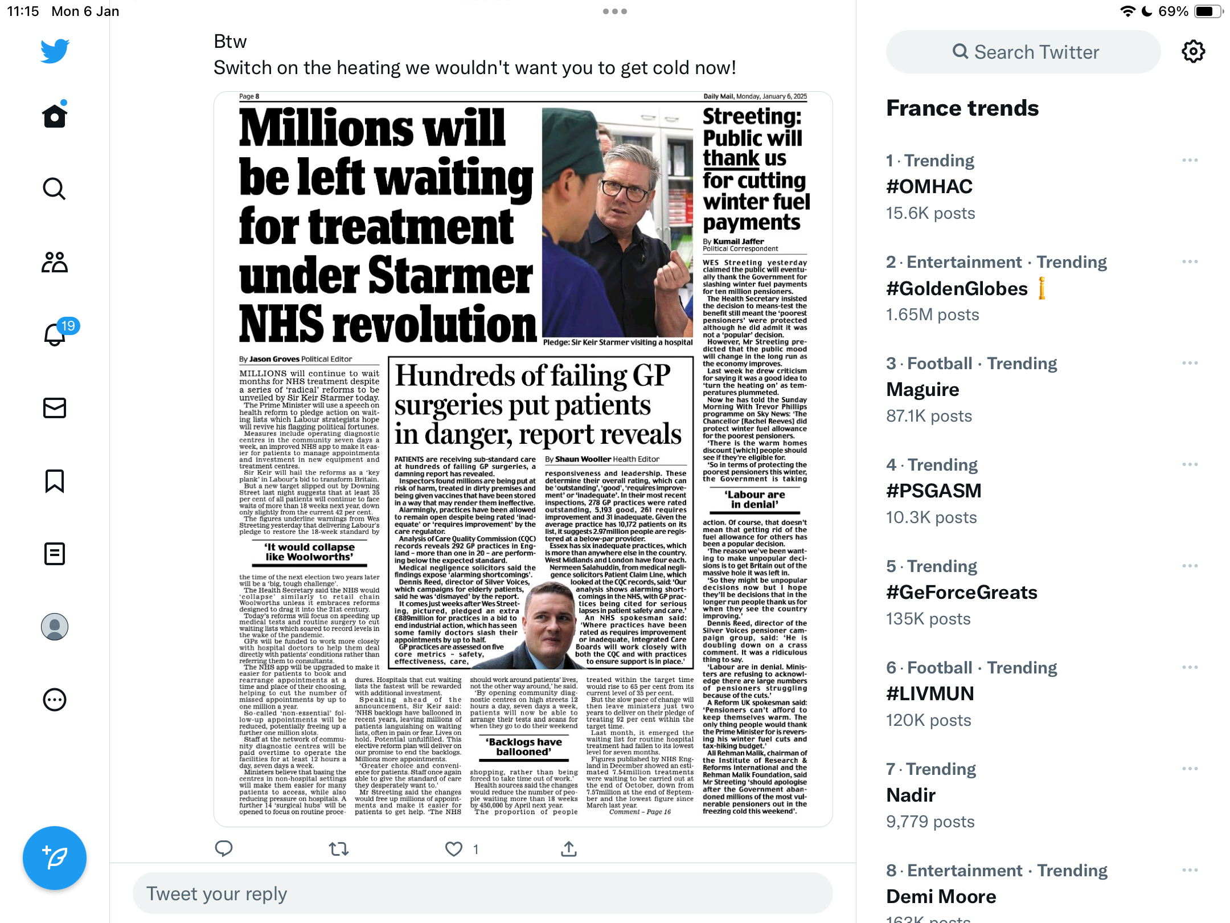Open the Twitter home feed icon
This screenshot has height=923, width=1230.
(55, 116)
